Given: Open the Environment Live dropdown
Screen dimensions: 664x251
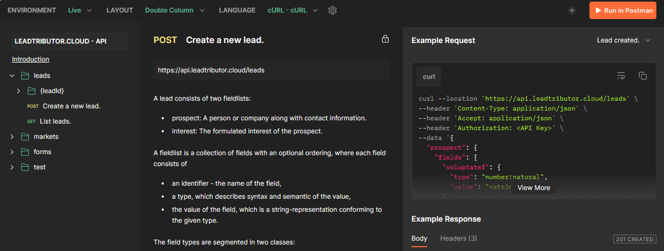Looking at the screenshot, I should [80, 10].
